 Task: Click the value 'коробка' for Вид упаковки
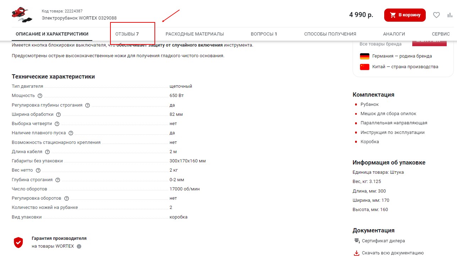coord(179,217)
